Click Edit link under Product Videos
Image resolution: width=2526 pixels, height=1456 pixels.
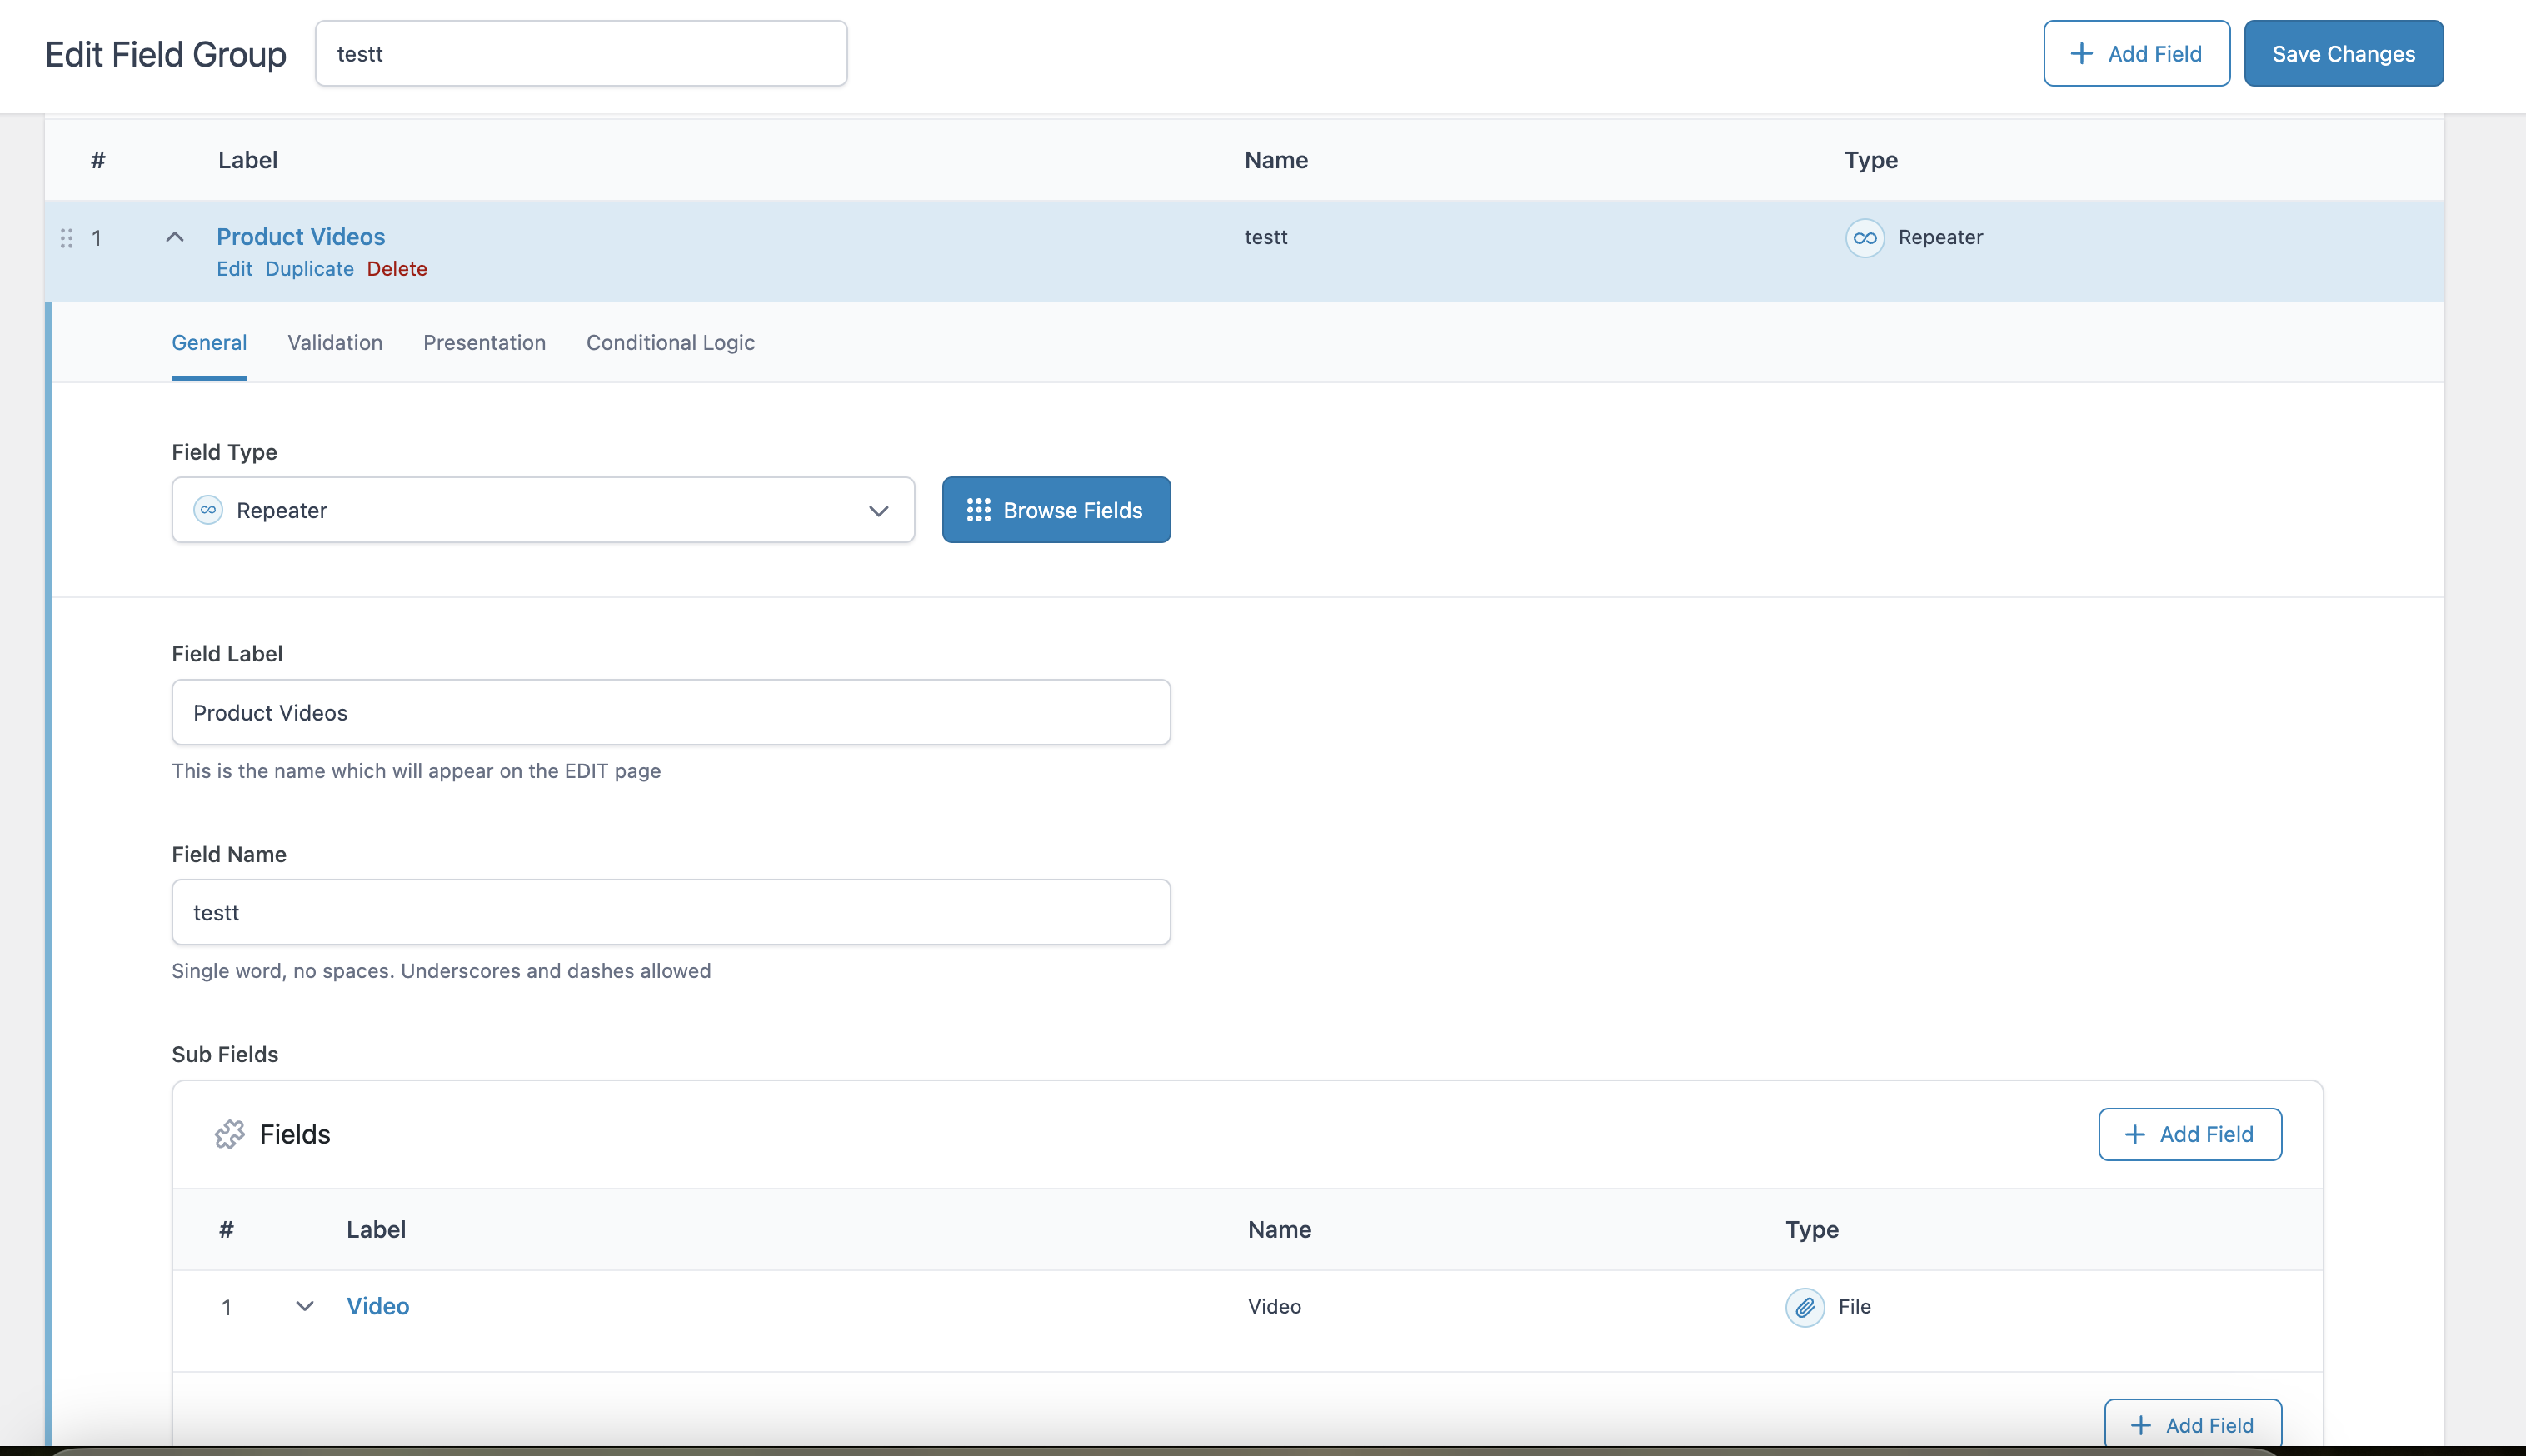coord(234,269)
